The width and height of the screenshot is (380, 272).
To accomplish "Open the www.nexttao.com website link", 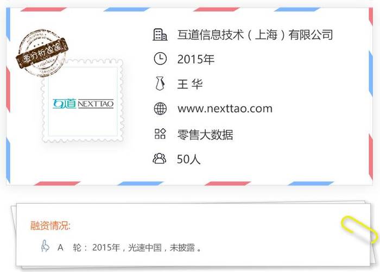I will tap(225, 109).
